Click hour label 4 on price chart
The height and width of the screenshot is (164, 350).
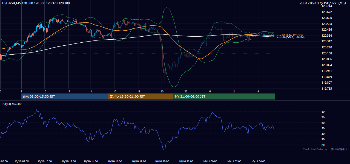pos(258,91)
